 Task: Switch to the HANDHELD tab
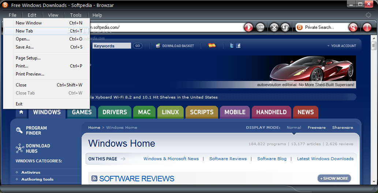(271, 112)
